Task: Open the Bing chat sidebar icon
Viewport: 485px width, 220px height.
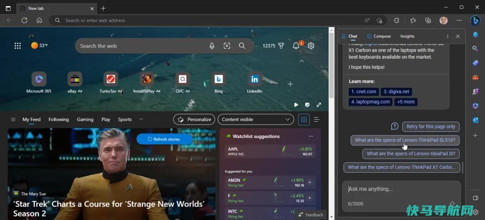Action: tap(475, 20)
